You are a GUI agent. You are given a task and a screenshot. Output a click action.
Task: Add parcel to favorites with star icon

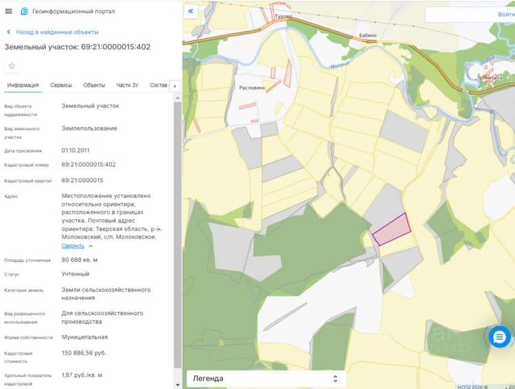[x=12, y=66]
